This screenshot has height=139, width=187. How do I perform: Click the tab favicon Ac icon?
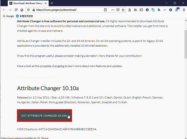pyautogui.click(x=11, y=3)
